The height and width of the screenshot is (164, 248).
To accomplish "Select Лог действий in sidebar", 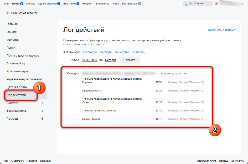I will tap(16, 95).
